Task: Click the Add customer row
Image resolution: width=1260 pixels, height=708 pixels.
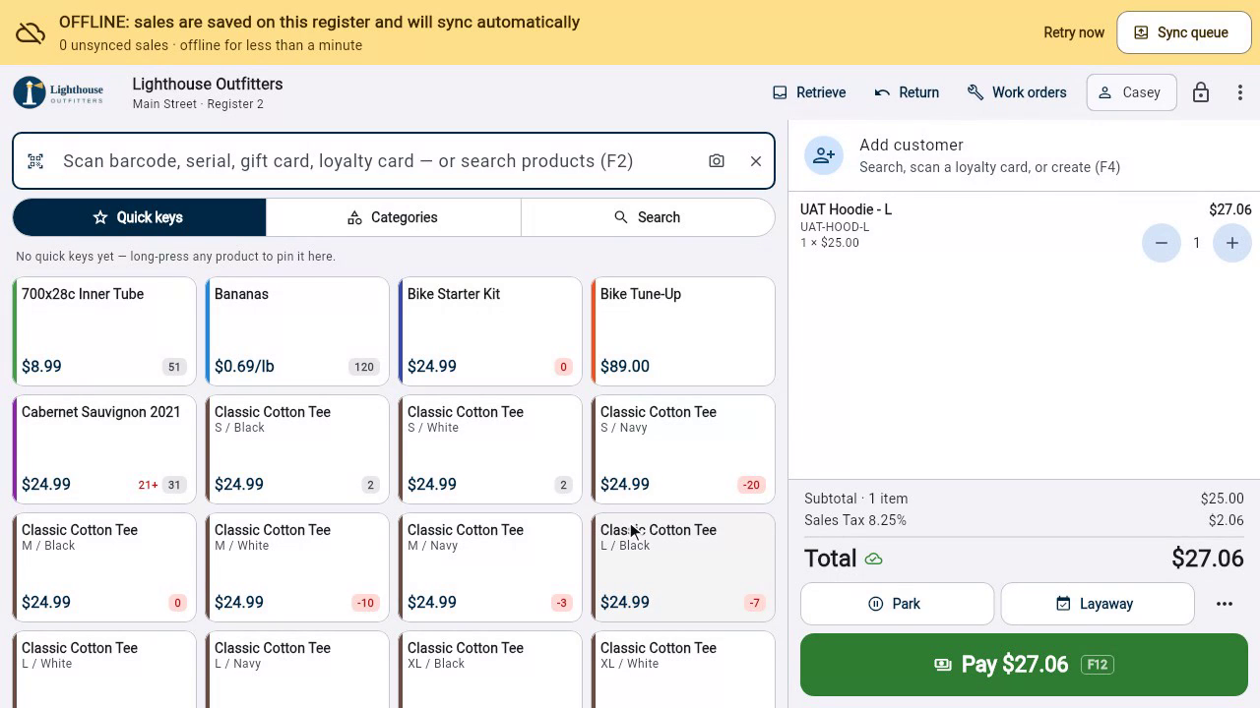Action: click(x=1024, y=155)
